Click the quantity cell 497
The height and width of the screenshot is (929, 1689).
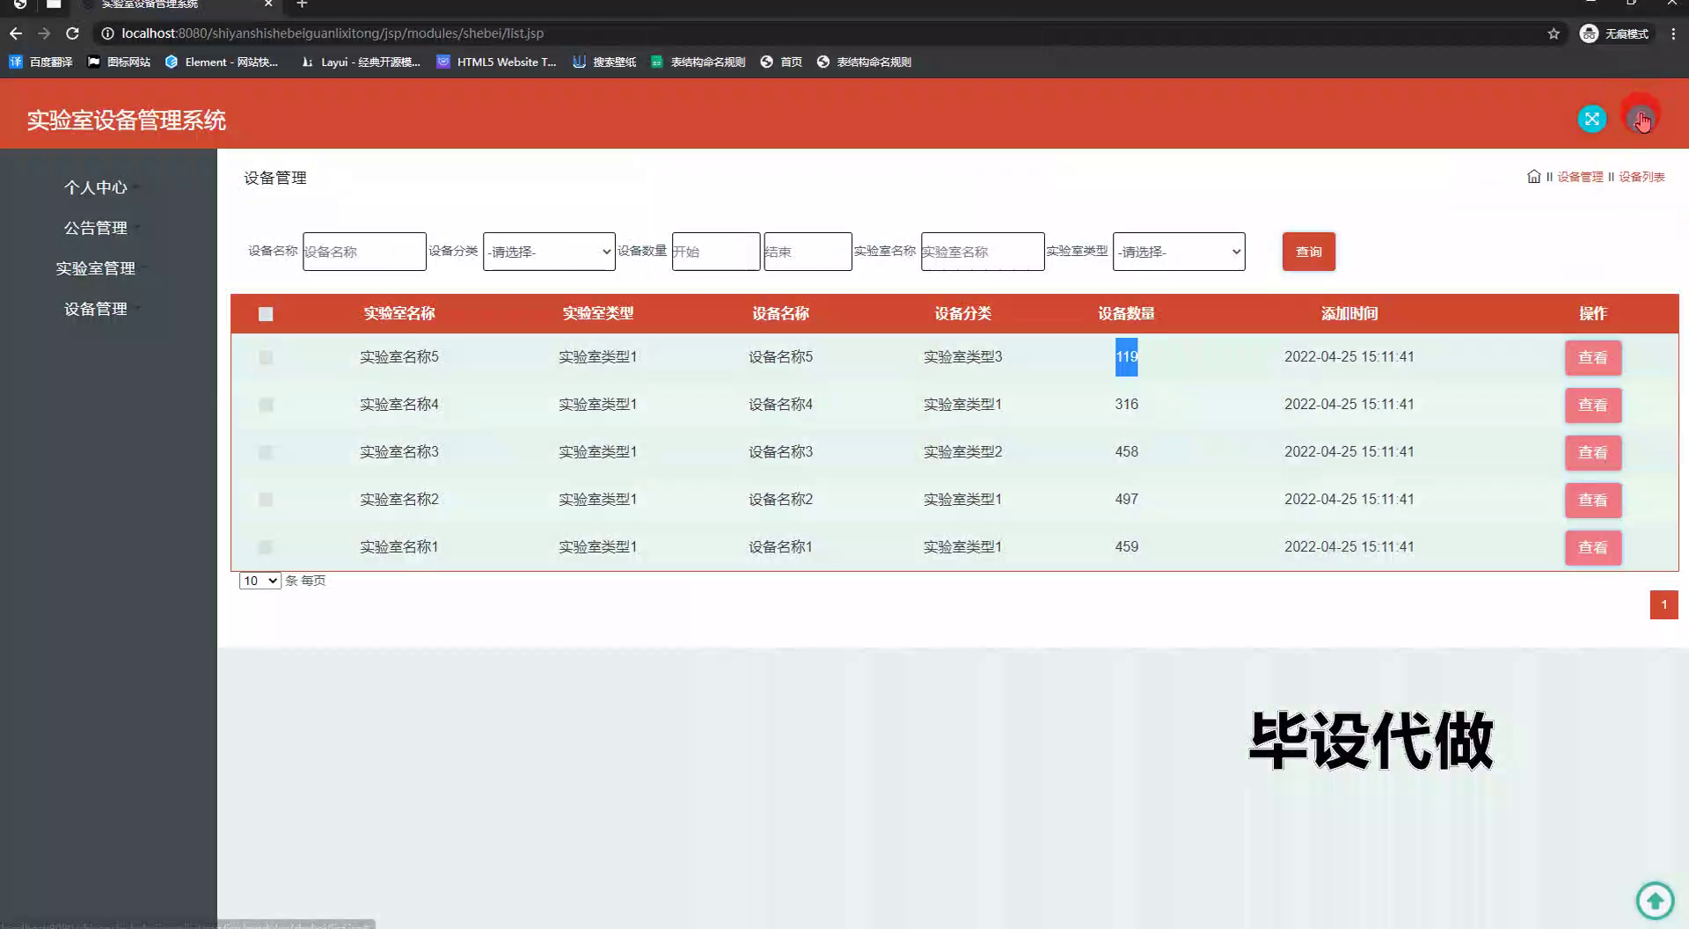(1126, 500)
